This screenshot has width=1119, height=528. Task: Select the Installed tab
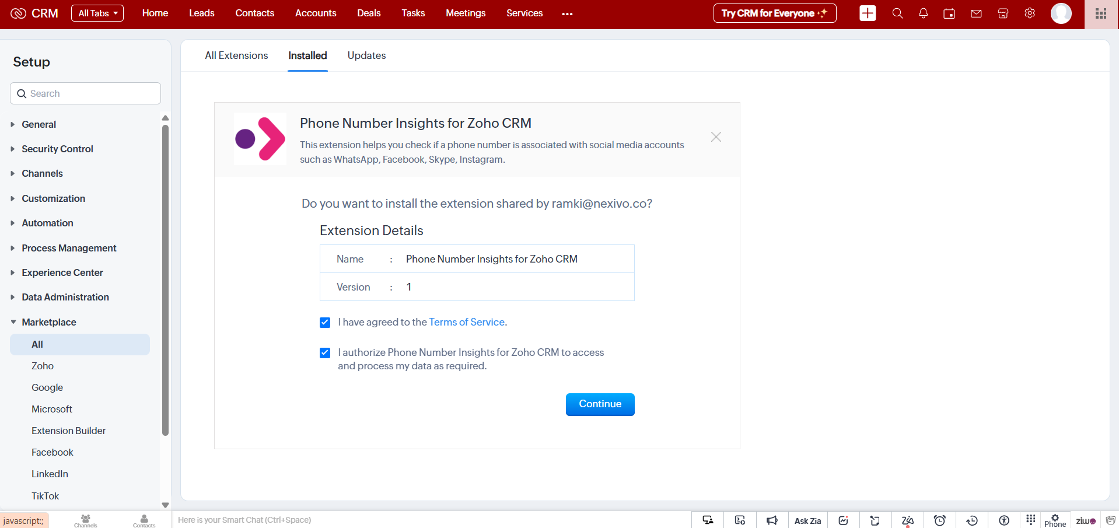point(307,55)
